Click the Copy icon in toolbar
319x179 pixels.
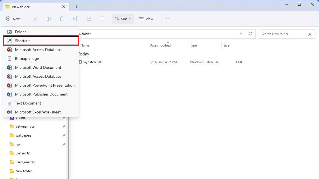(49, 19)
